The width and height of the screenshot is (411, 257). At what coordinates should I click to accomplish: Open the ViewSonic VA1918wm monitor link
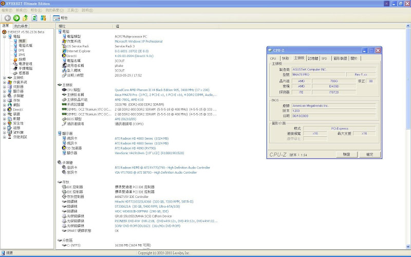coord(149,153)
